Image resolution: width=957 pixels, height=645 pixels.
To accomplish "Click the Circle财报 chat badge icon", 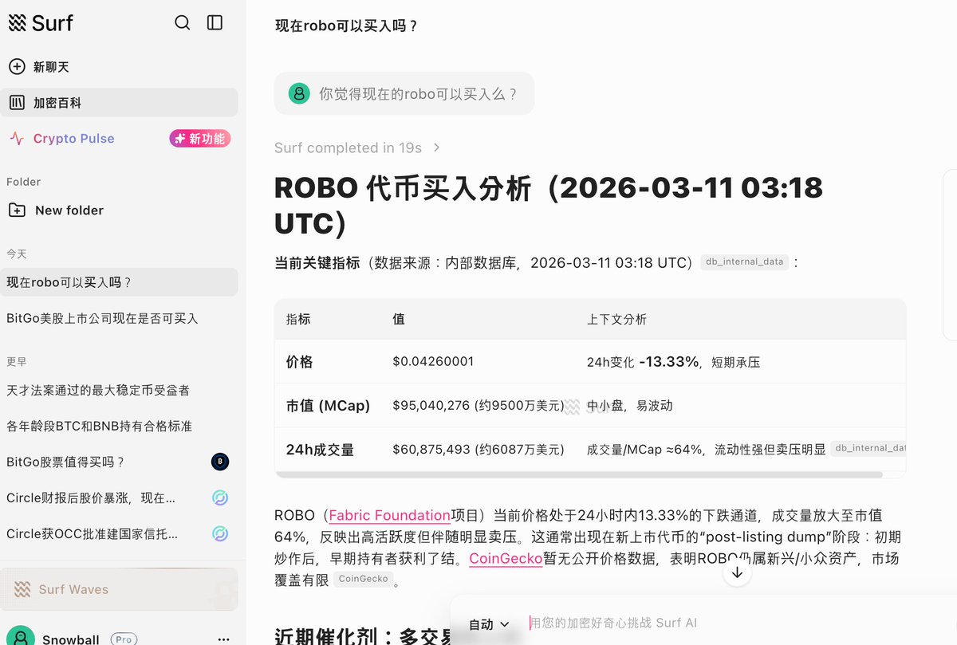I will click(220, 498).
